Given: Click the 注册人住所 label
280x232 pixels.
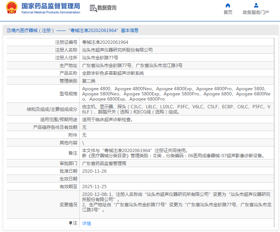Looking at the screenshot, I should coord(66,58).
